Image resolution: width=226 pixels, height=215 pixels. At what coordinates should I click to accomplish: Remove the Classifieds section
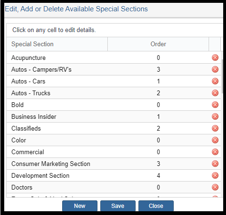(x=215, y=128)
